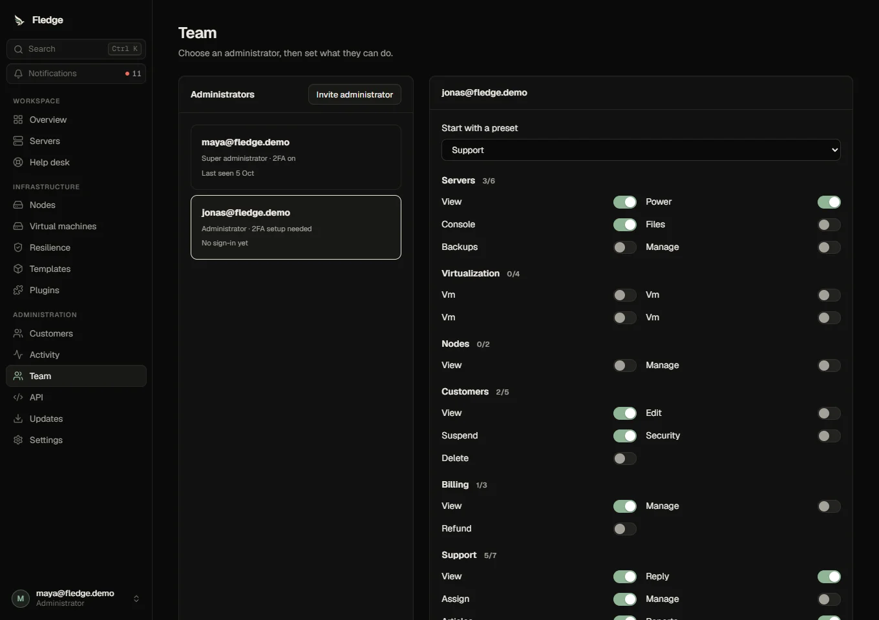This screenshot has width=879, height=620.
Task: Enable the Servers Backups toggle
Action: [625, 247]
